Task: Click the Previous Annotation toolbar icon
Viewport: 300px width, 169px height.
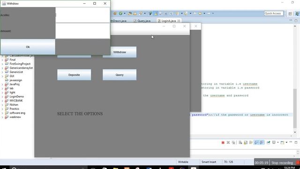Action: (x=186, y=14)
